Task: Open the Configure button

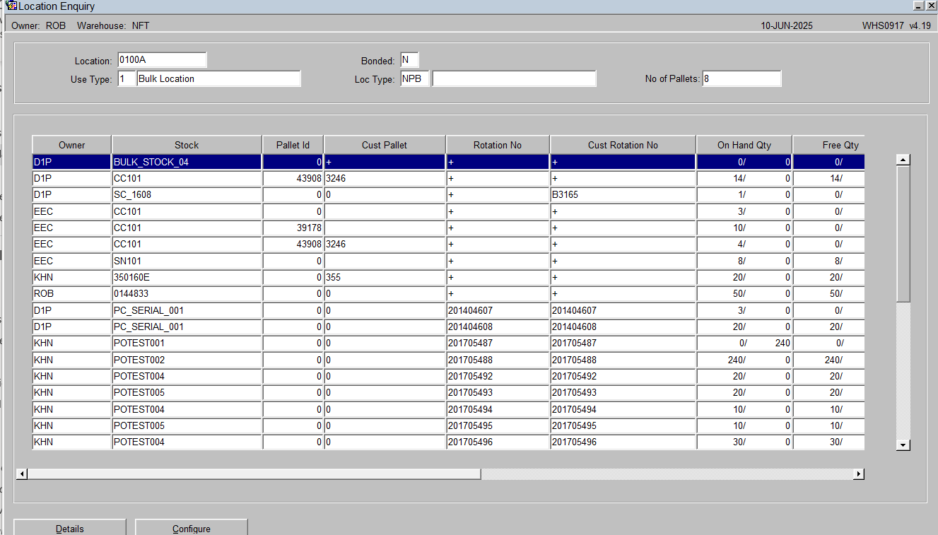Action: [192, 528]
